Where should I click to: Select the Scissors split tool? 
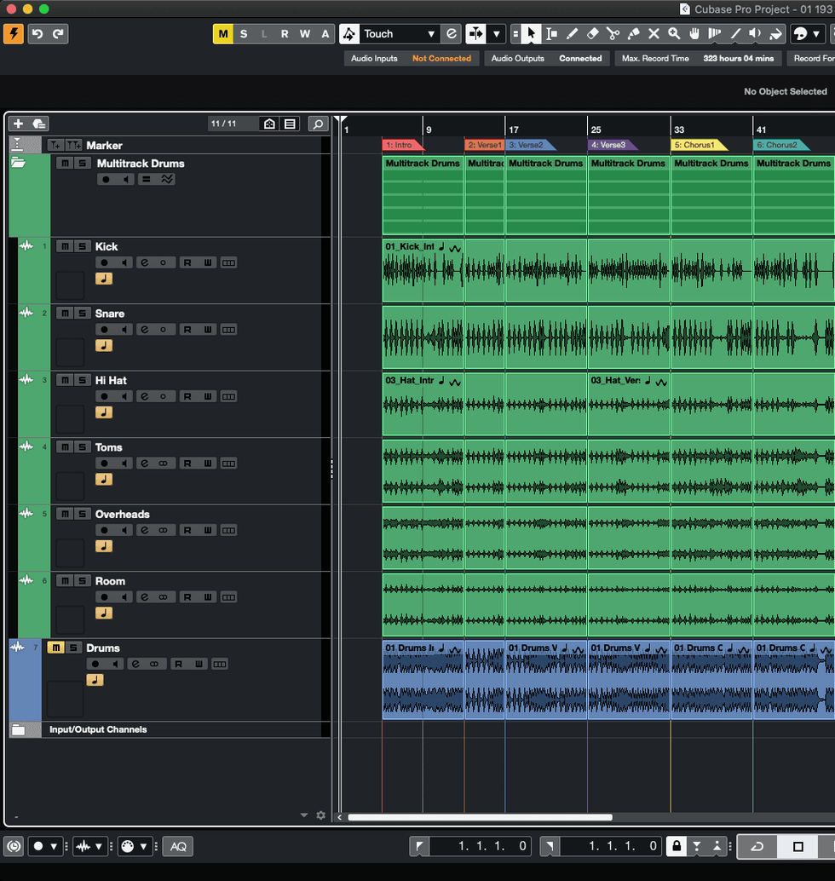click(x=613, y=34)
